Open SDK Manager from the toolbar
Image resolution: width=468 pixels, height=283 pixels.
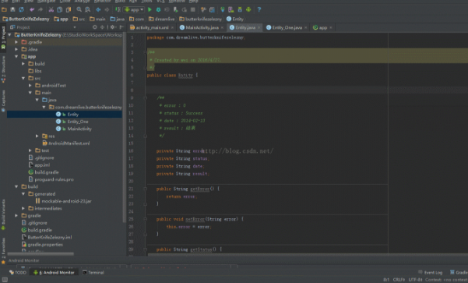pos(240,9)
